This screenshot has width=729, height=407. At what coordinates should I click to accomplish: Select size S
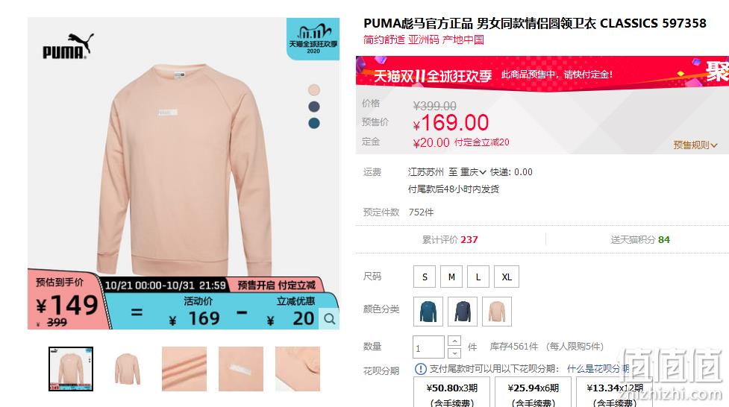coord(425,277)
